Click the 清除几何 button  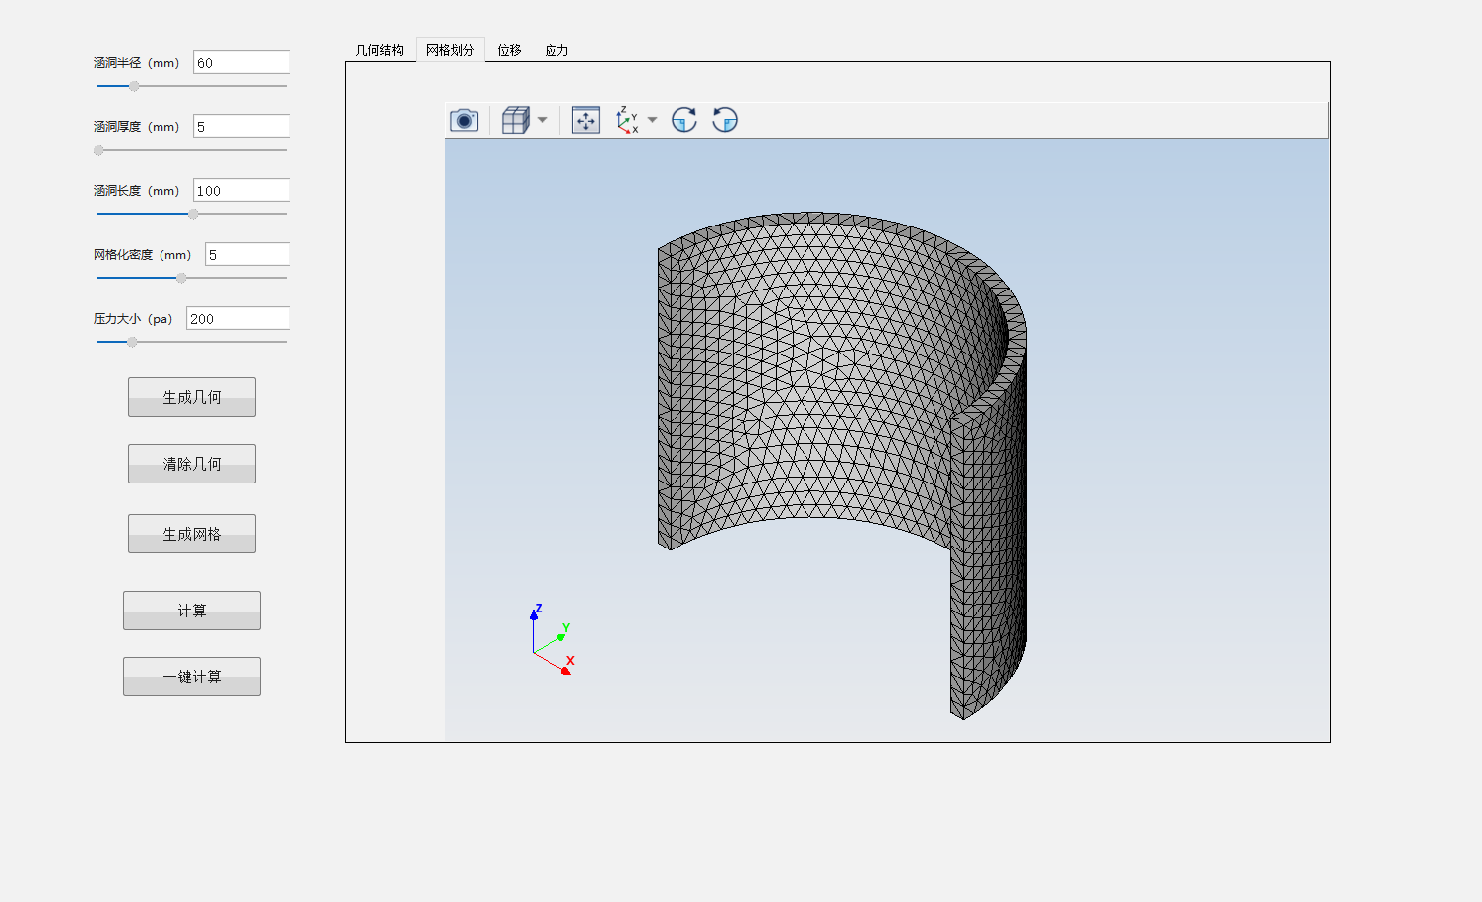(192, 464)
